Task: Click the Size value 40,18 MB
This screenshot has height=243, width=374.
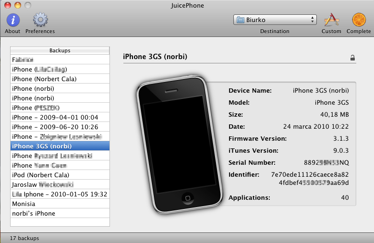Action: click(x=335, y=115)
